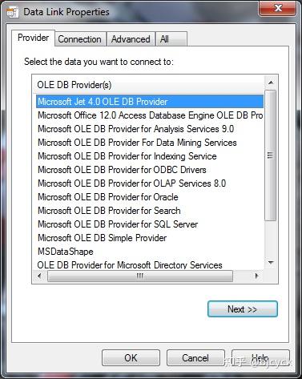
Task: Click the list's scroll down arrow
Action: pyautogui.click(x=271, y=263)
